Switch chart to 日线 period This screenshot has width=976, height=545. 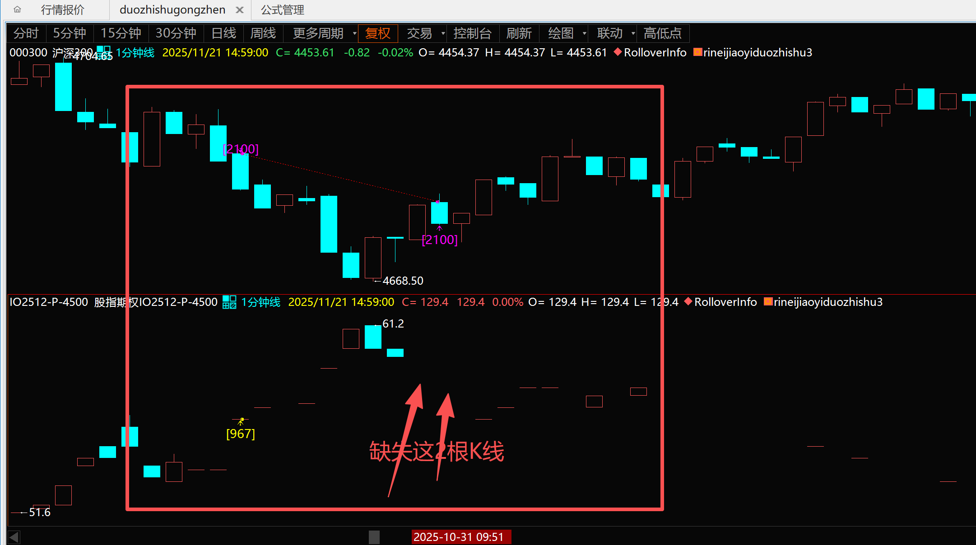pyautogui.click(x=223, y=33)
